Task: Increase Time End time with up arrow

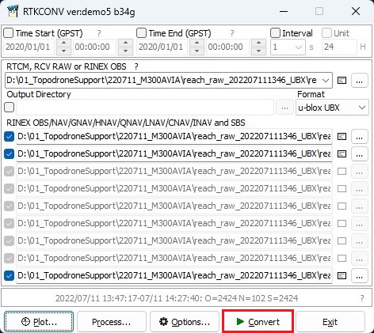Action: [258, 43]
